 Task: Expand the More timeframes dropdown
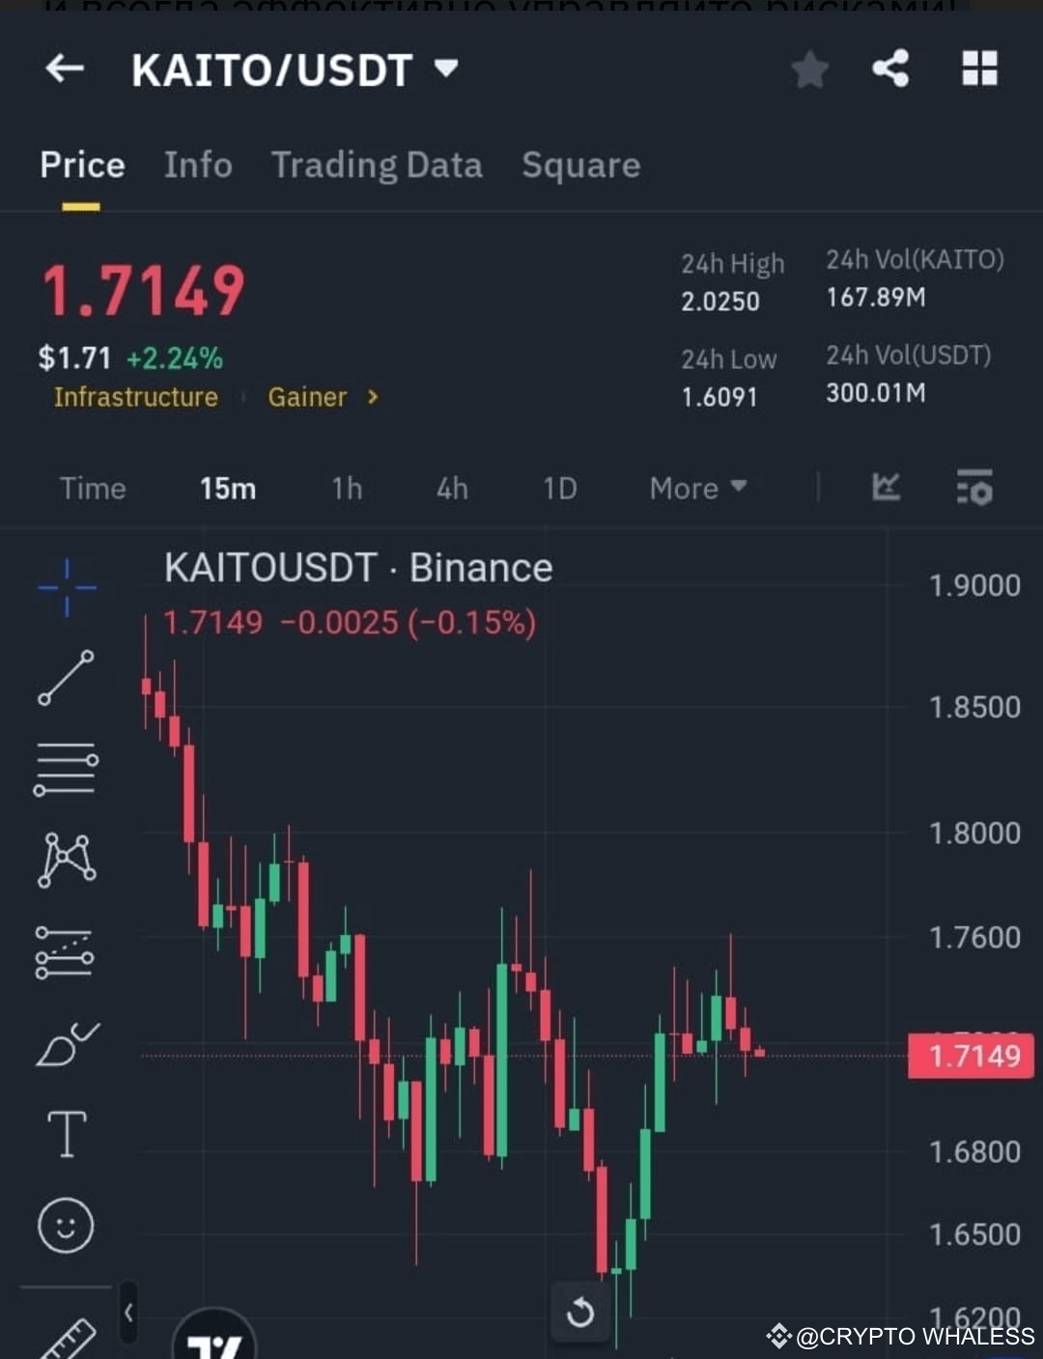[x=695, y=489]
